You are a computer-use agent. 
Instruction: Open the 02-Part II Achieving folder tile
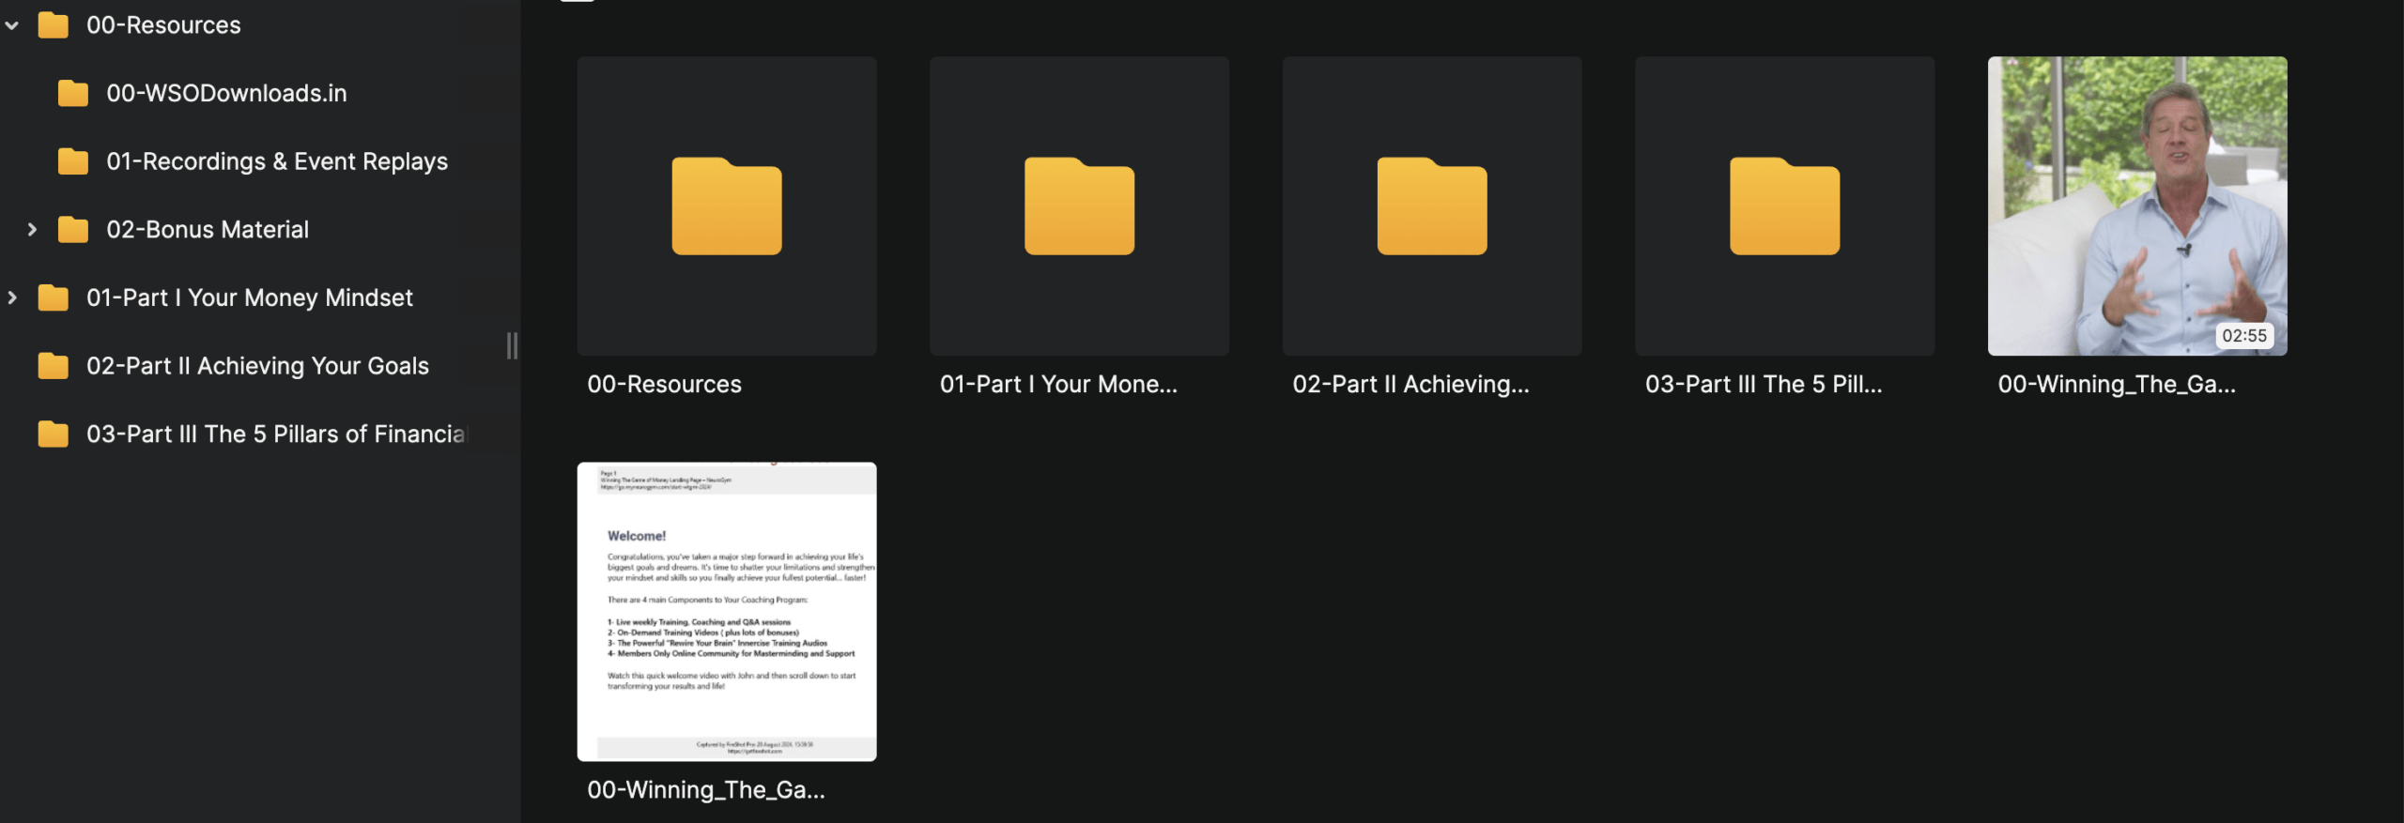click(1431, 206)
